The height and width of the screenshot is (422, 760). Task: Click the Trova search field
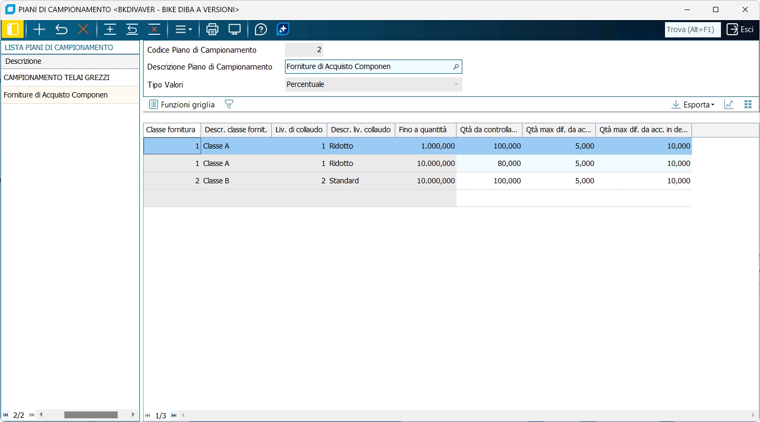click(x=692, y=30)
